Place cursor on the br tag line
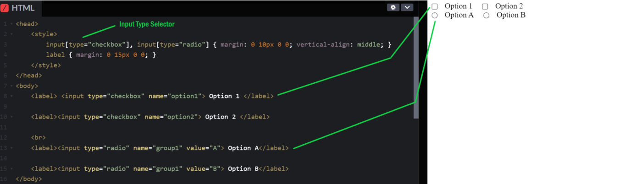Screen dimensions: 625x184 click(x=39, y=137)
